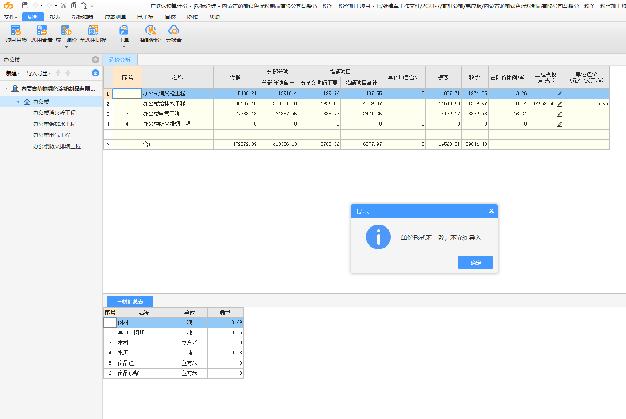Viewport: 626px width, 419px height.
Task: Collapse the 办公楼 tree node arrow
Action: coord(18,102)
